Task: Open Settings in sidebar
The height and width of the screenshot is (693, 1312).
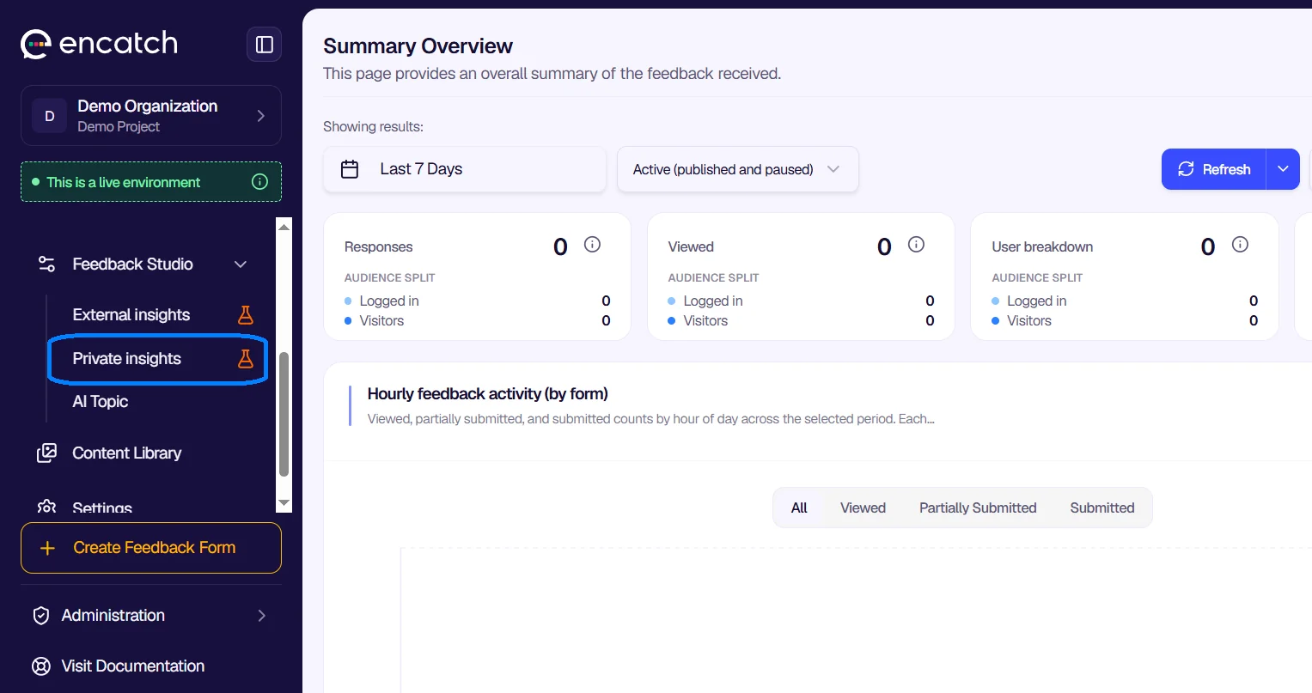Action: coord(102,507)
